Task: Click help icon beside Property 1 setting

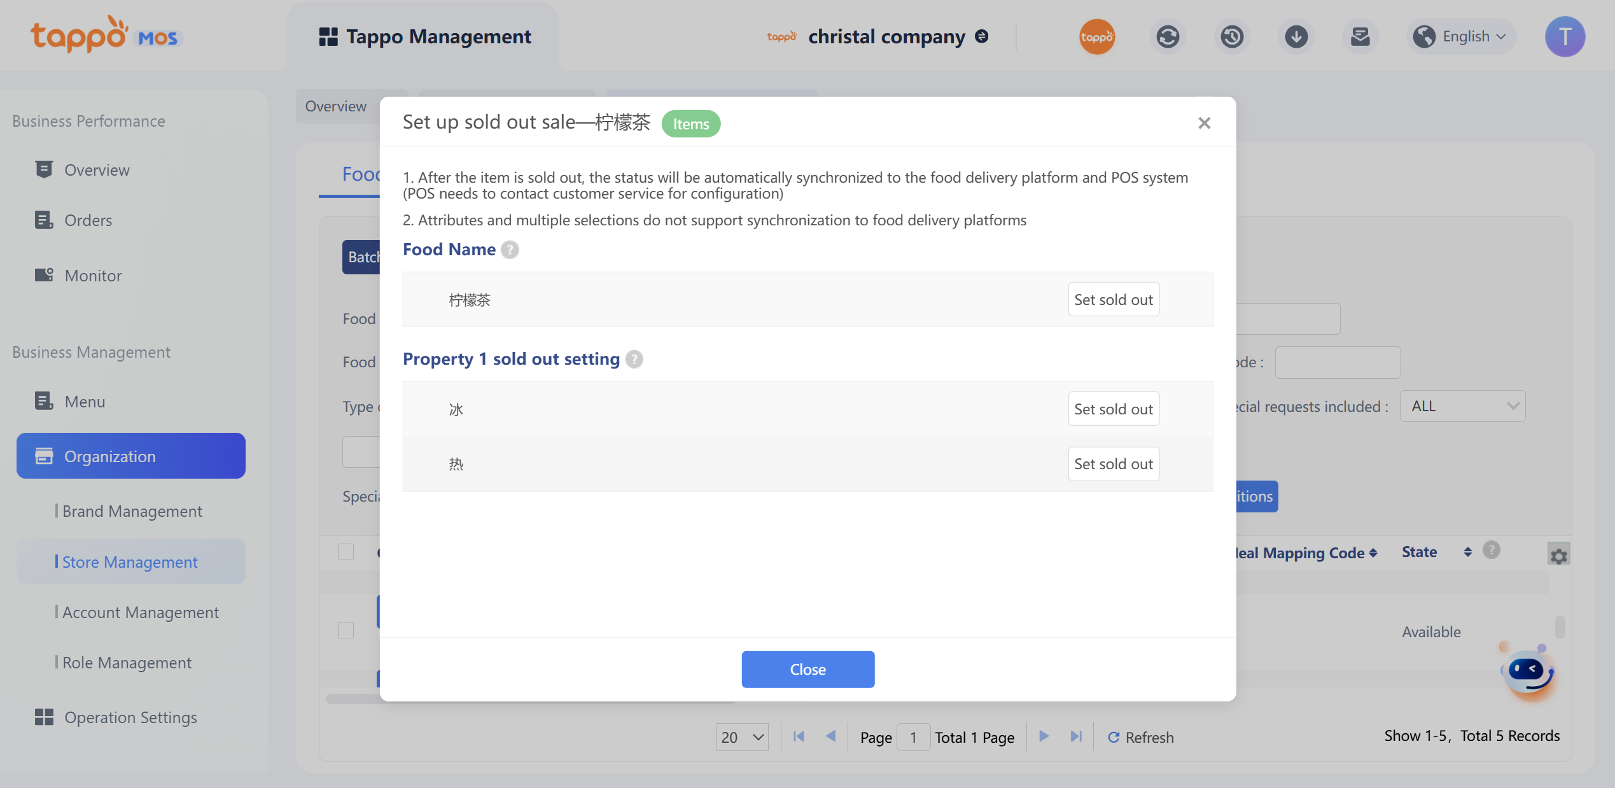Action: click(x=634, y=359)
